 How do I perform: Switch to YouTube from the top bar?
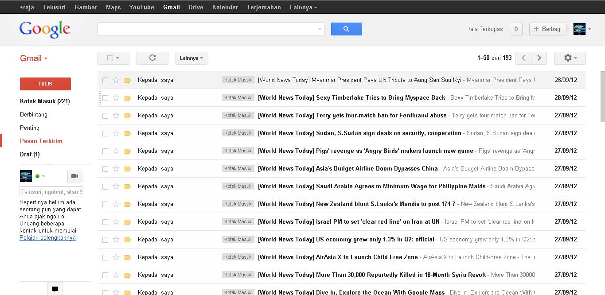tap(141, 7)
